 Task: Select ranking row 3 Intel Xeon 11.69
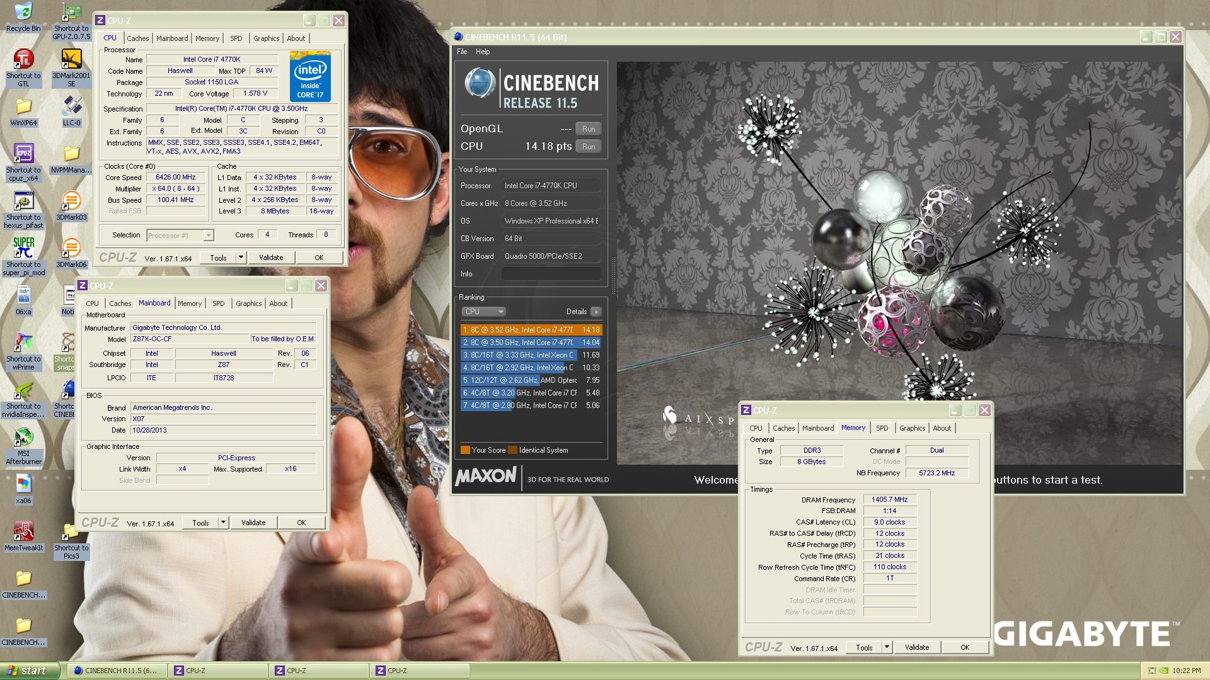pos(531,355)
